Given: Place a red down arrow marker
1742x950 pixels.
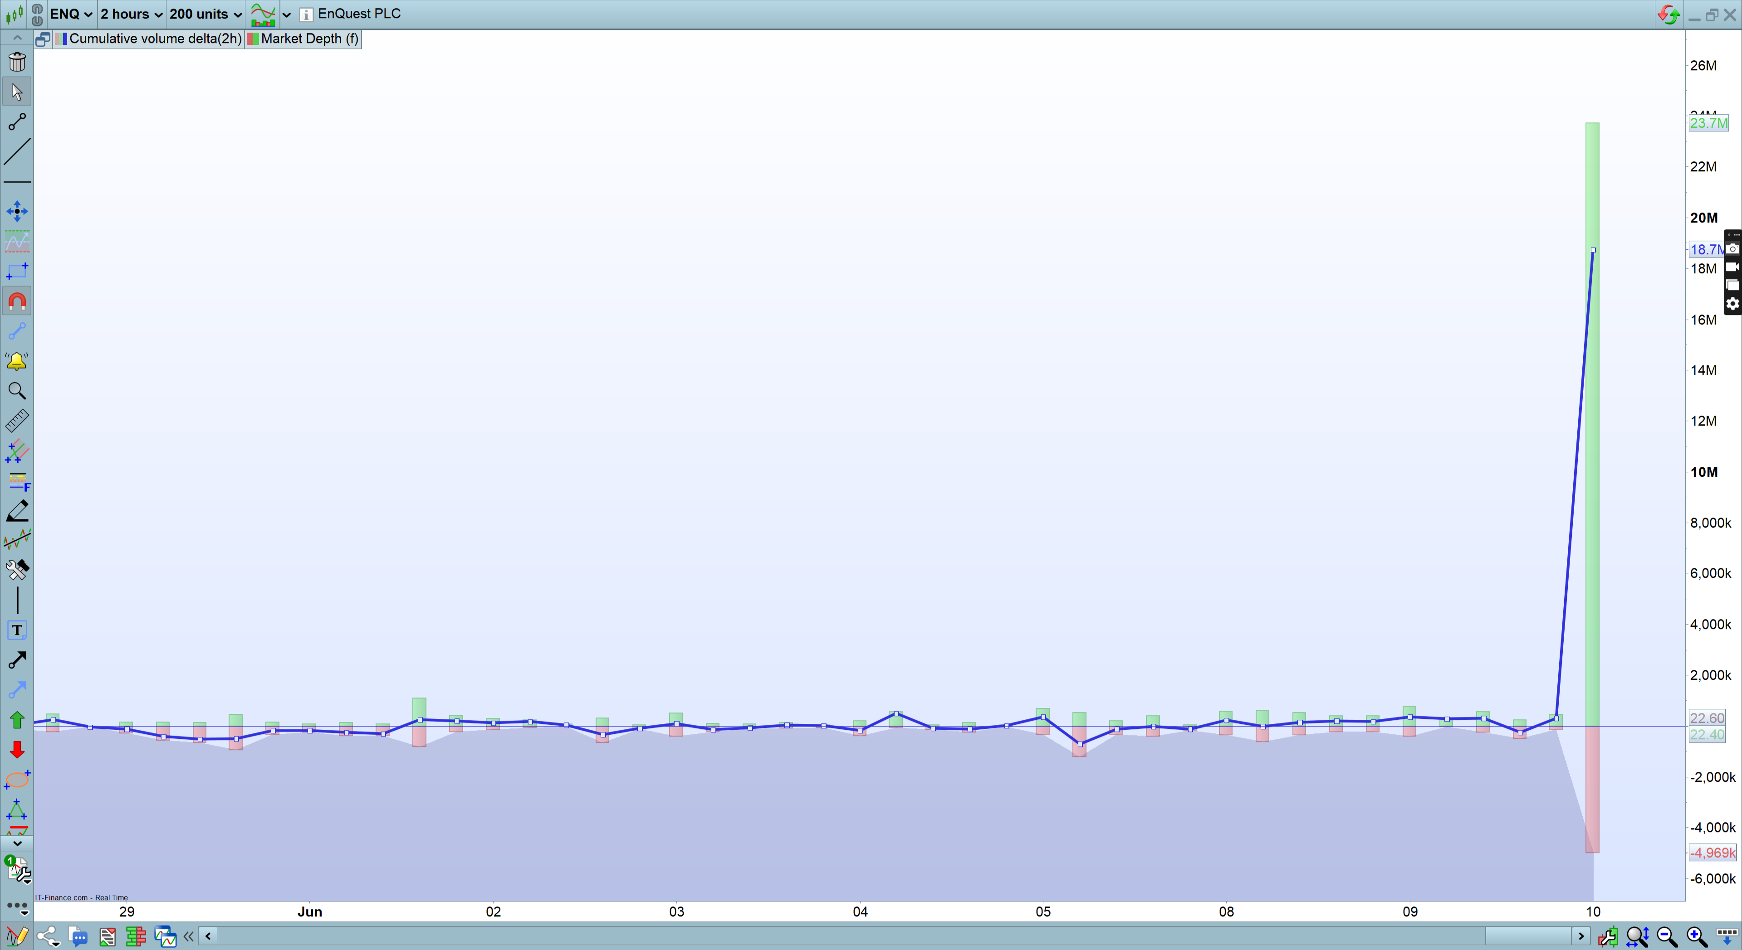Looking at the screenshot, I should click(x=17, y=749).
